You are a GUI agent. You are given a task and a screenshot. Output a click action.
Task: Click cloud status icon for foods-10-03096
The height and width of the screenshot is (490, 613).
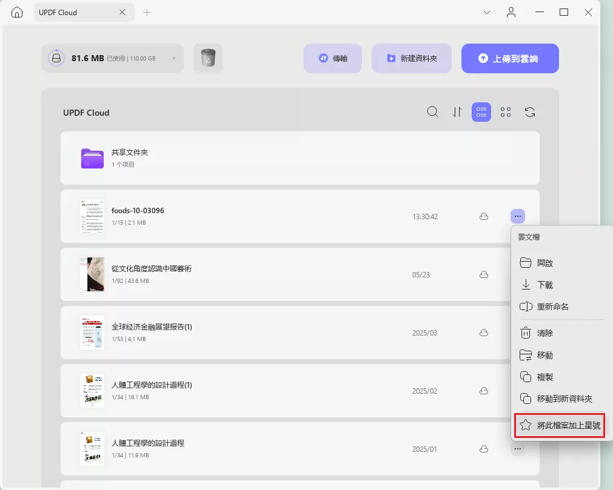[x=484, y=216]
